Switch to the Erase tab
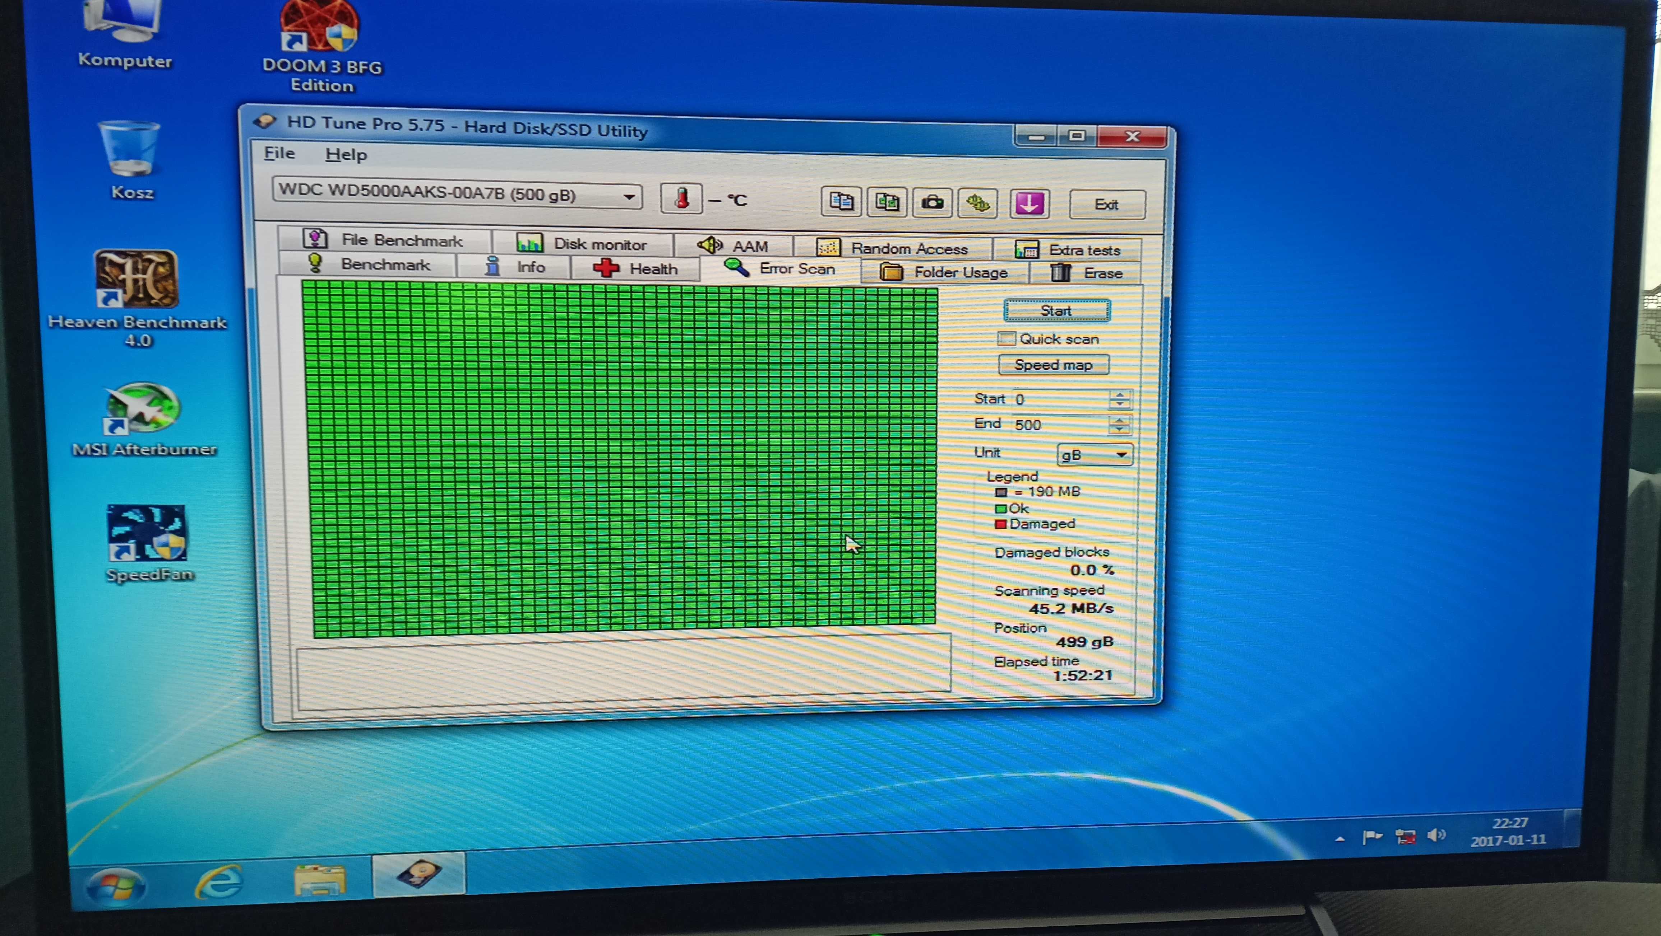This screenshot has width=1661, height=936. pos(1086,273)
